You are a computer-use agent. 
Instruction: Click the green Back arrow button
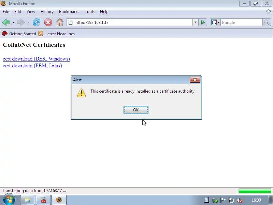tap(6, 22)
